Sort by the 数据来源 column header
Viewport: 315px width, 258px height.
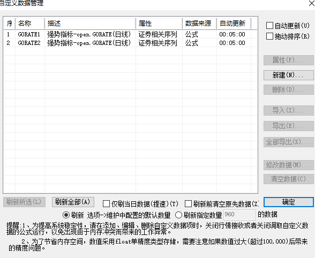point(199,24)
